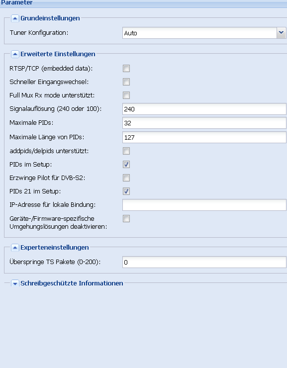This screenshot has width=287, height=368.
Task: Enable Schneller Eingangswechsel checkbox
Action: 126,82
